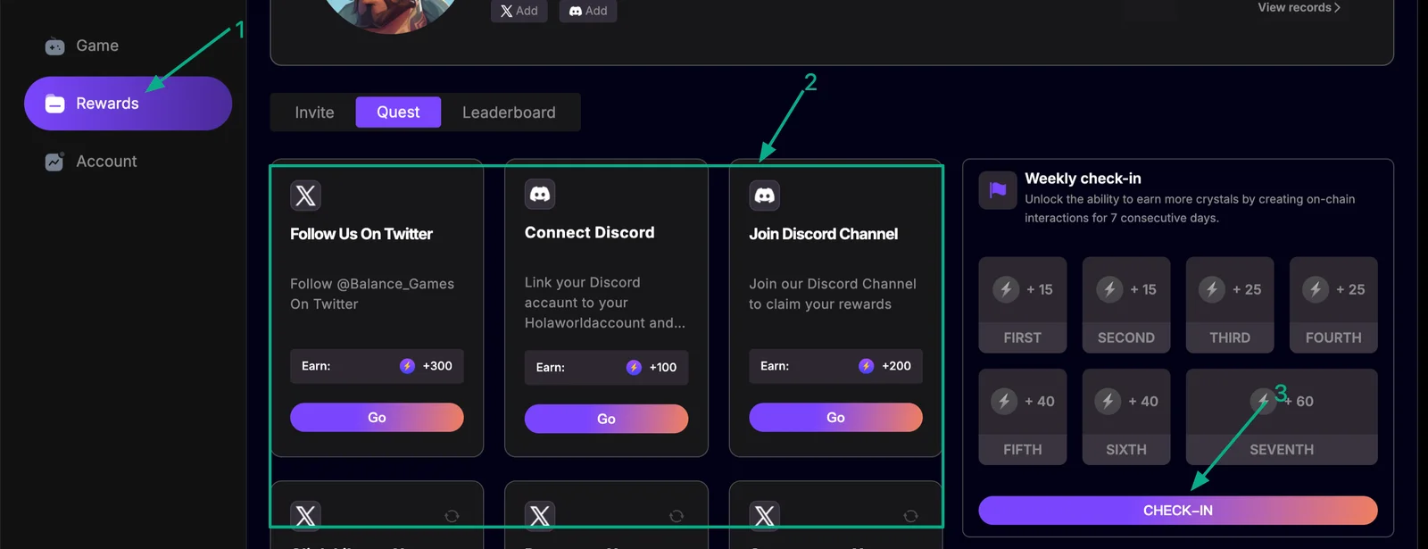Screen dimensions: 1428x549
Task: Select the SIXTH day check-in tile
Action: pos(1126,417)
